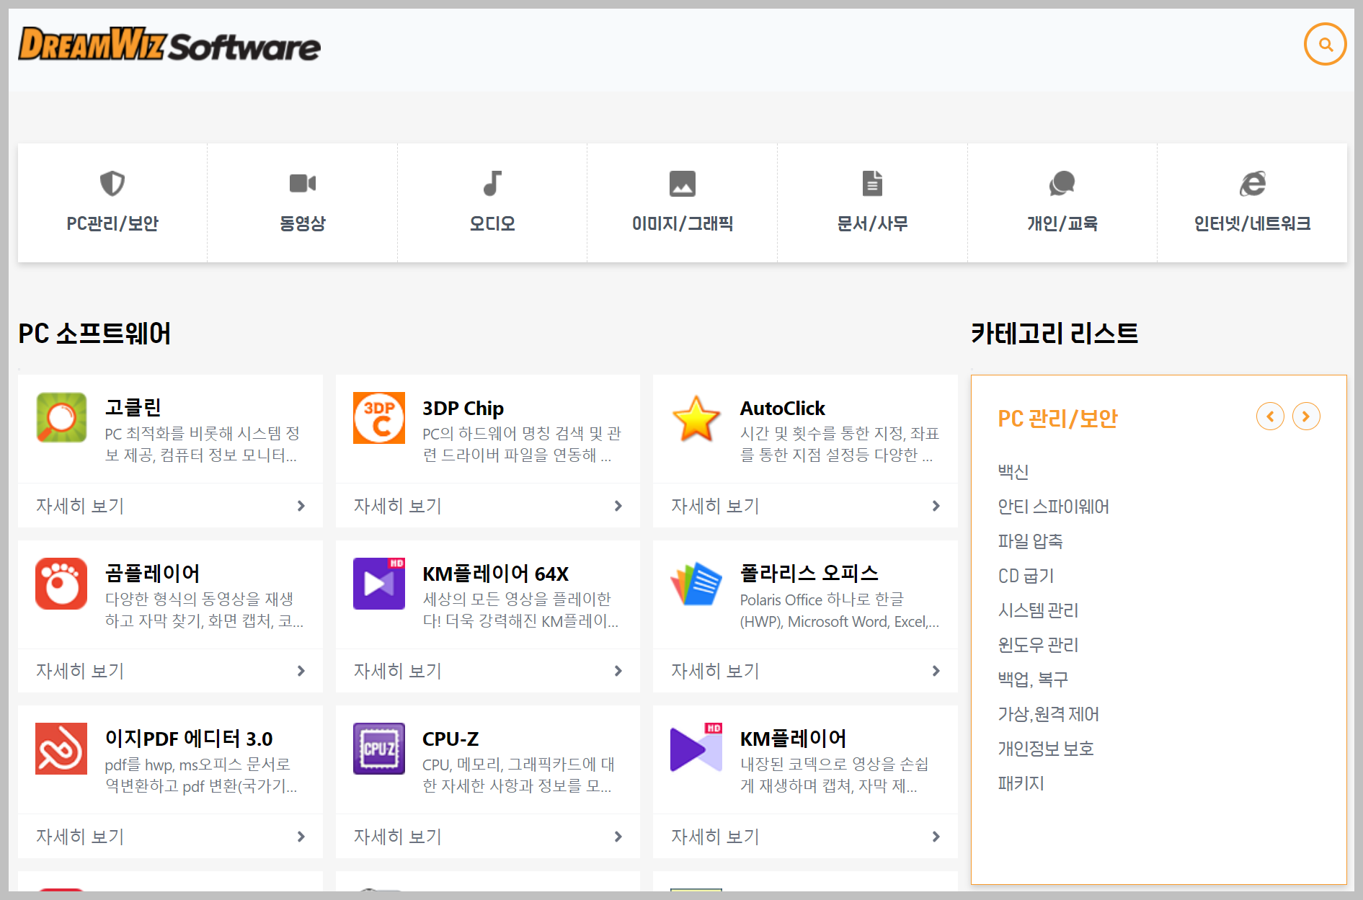Select 안티 스파이웨어 in category list
The width and height of the screenshot is (1363, 900).
click(x=1053, y=507)
